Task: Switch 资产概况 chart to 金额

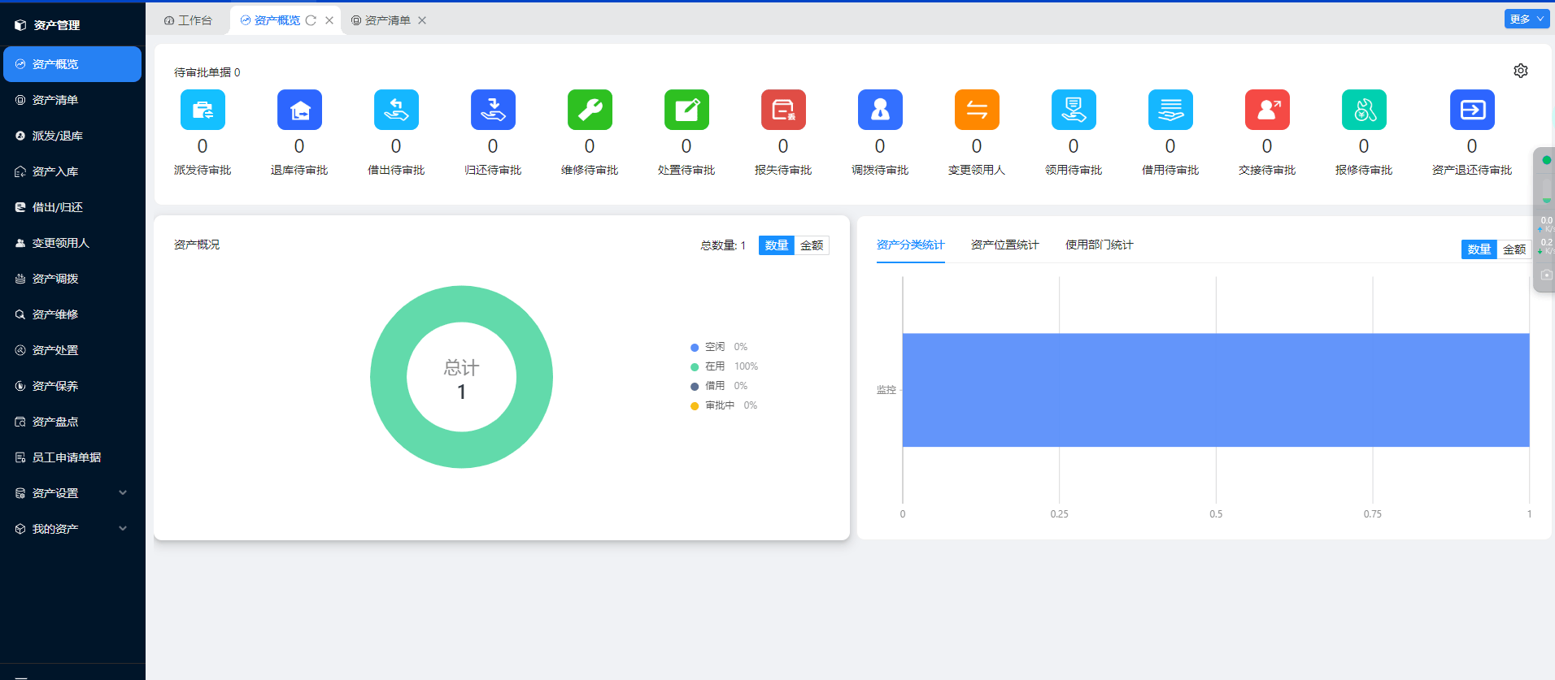Action: (x=812, y=245)
